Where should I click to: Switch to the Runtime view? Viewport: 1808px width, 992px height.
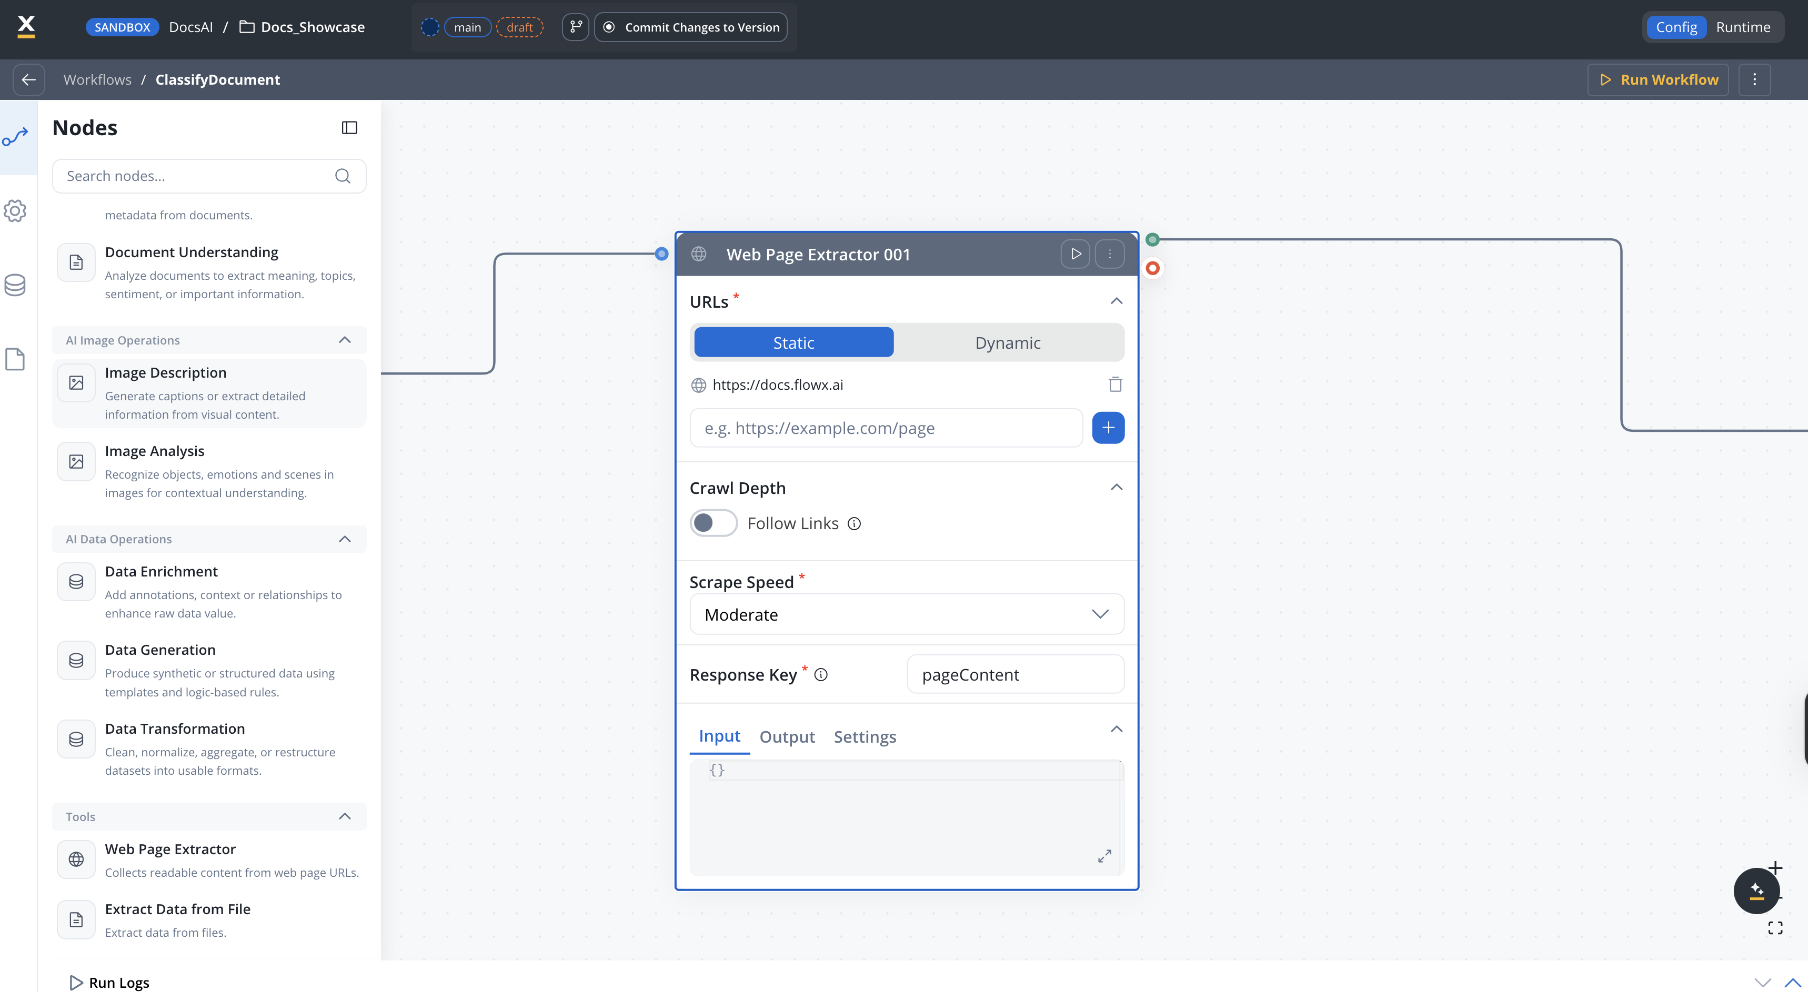(1743, 27)
